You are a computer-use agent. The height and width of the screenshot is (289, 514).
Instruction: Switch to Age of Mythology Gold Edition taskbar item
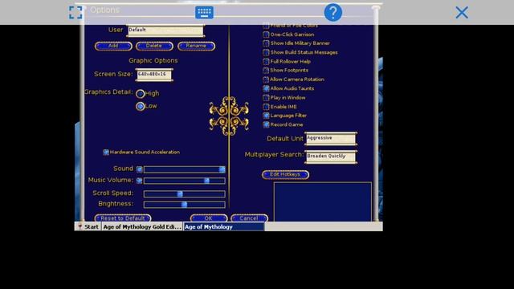(x=142, y=226)
